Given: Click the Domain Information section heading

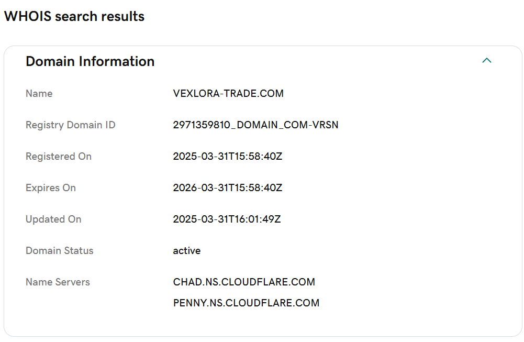Looking at the screenshot, I should 90,61.
